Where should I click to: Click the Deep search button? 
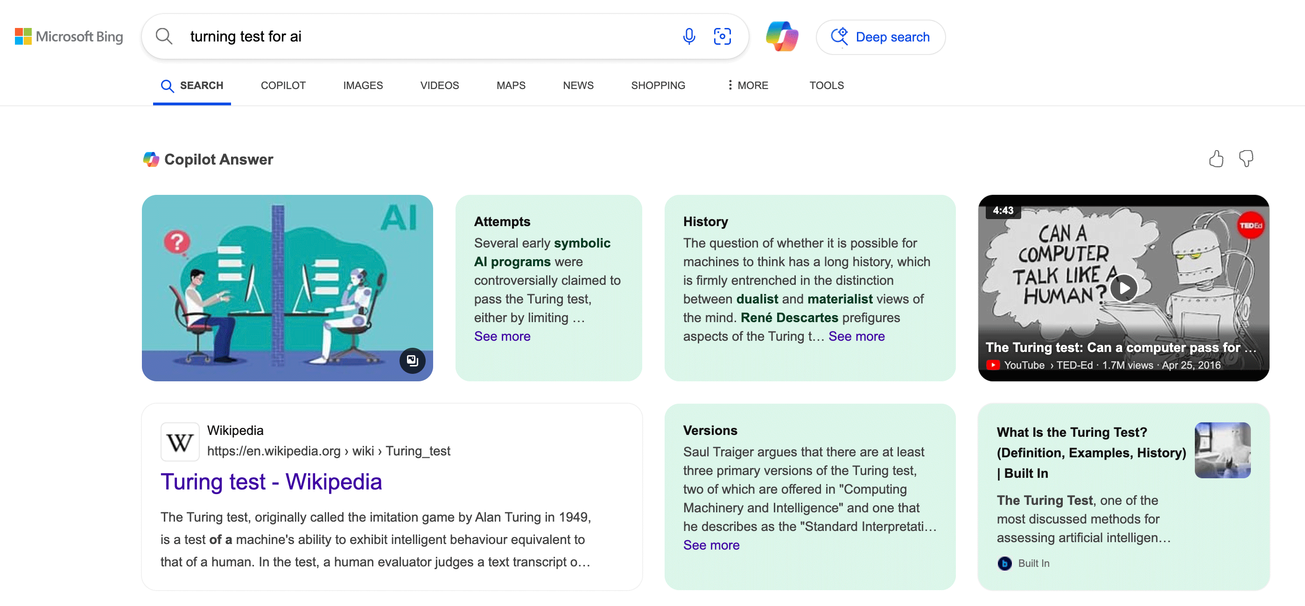880,37
